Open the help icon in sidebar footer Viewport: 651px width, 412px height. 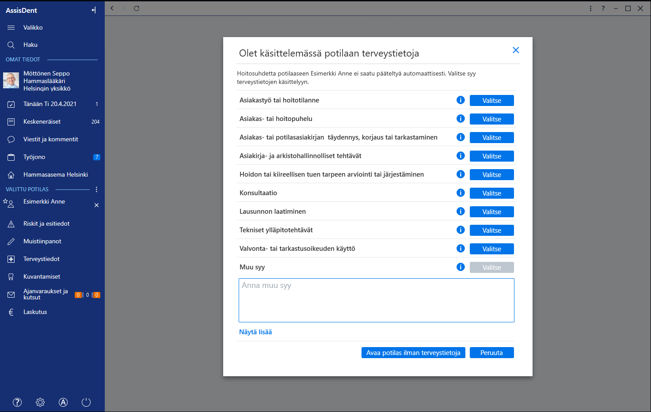pyautogui.click(x=17, y=402)
